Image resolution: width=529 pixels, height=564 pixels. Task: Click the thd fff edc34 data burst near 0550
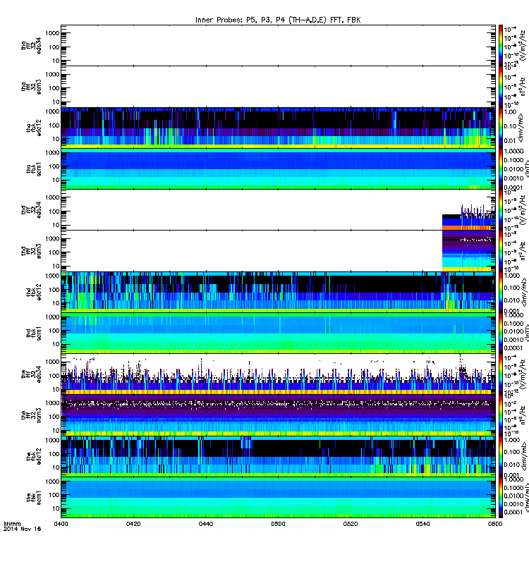coord(468,217)
